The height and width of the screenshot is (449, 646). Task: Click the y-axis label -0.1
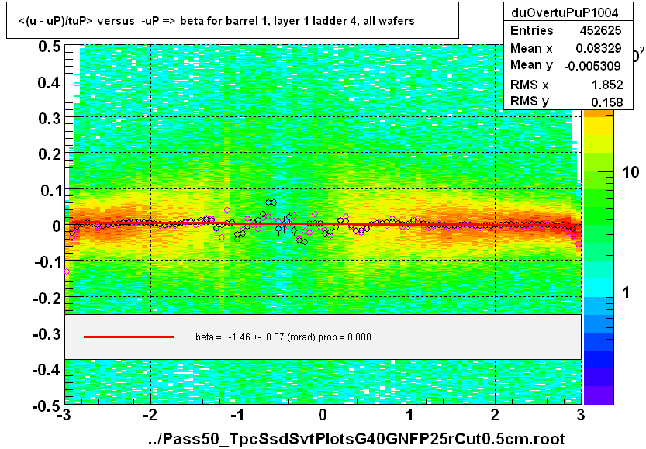click(x=47, y=262)
